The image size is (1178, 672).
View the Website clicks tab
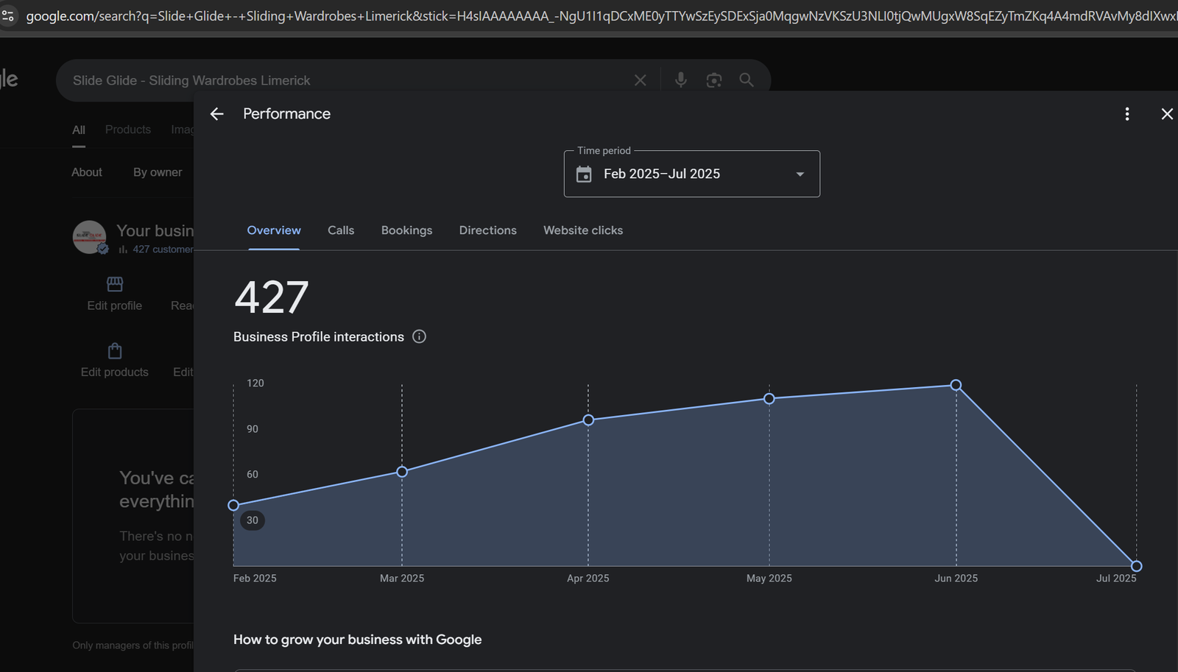582,230
